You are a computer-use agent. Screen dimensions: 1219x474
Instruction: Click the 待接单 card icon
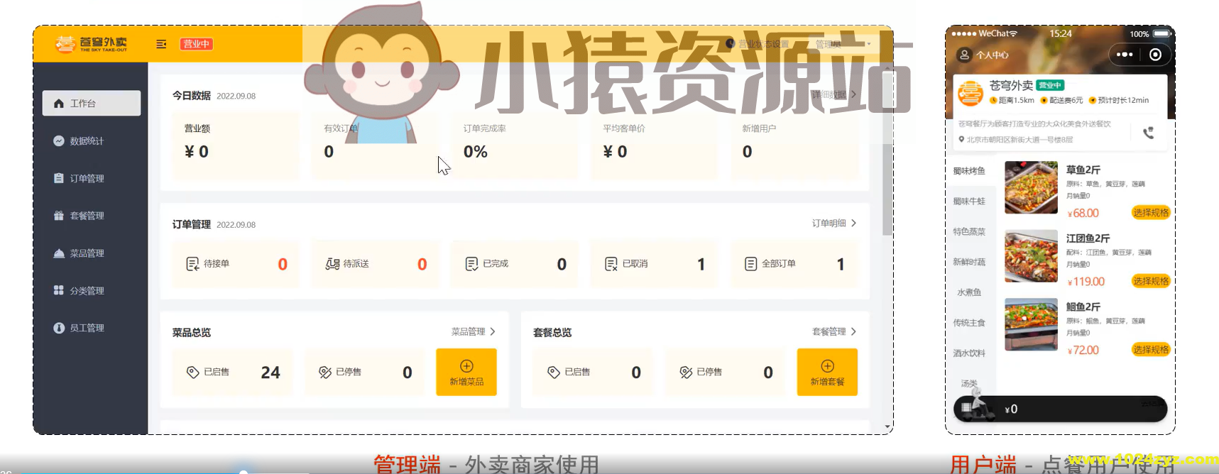[x=192, y=264]
